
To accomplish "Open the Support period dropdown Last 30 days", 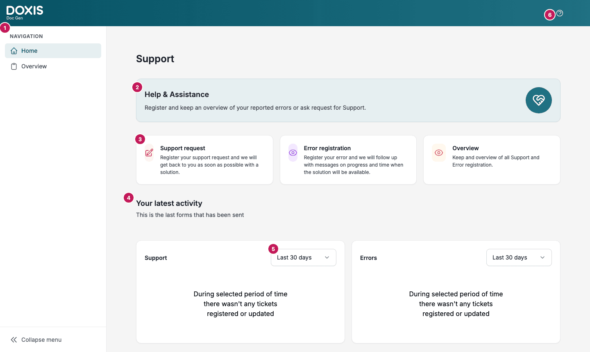I will pyautogui.click(x=304, y=257).
